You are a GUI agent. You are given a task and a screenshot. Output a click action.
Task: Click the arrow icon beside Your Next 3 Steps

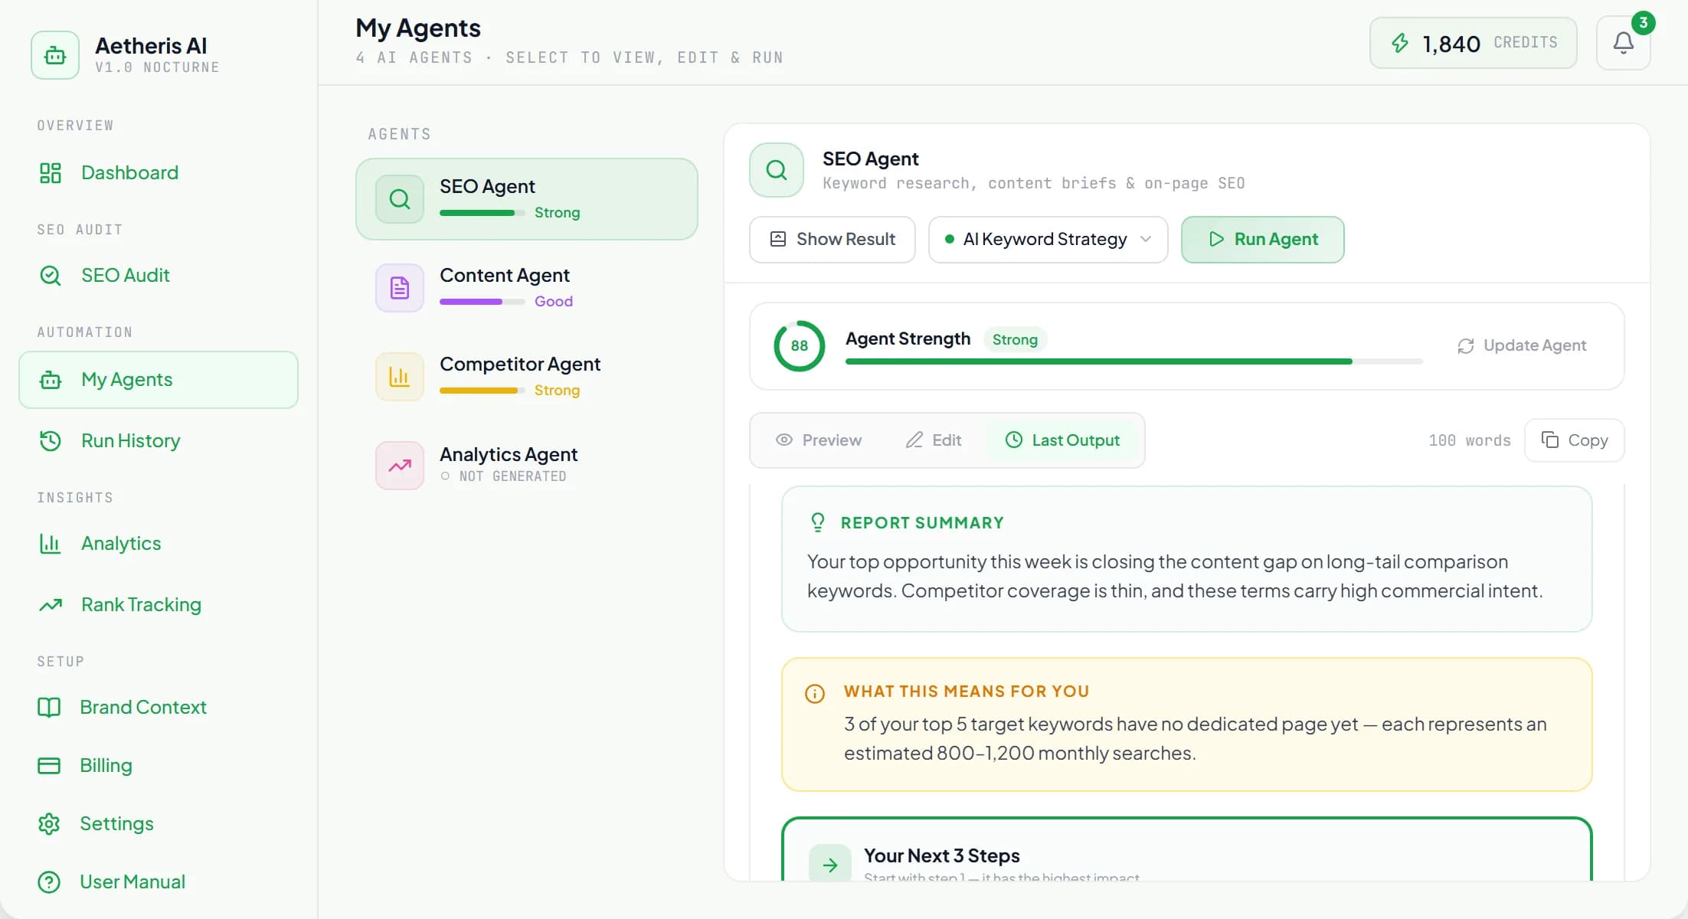click(830, 864)
